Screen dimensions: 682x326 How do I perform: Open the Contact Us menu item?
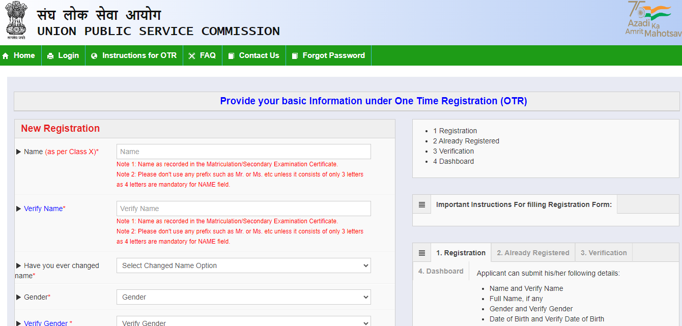coord(254,55)
